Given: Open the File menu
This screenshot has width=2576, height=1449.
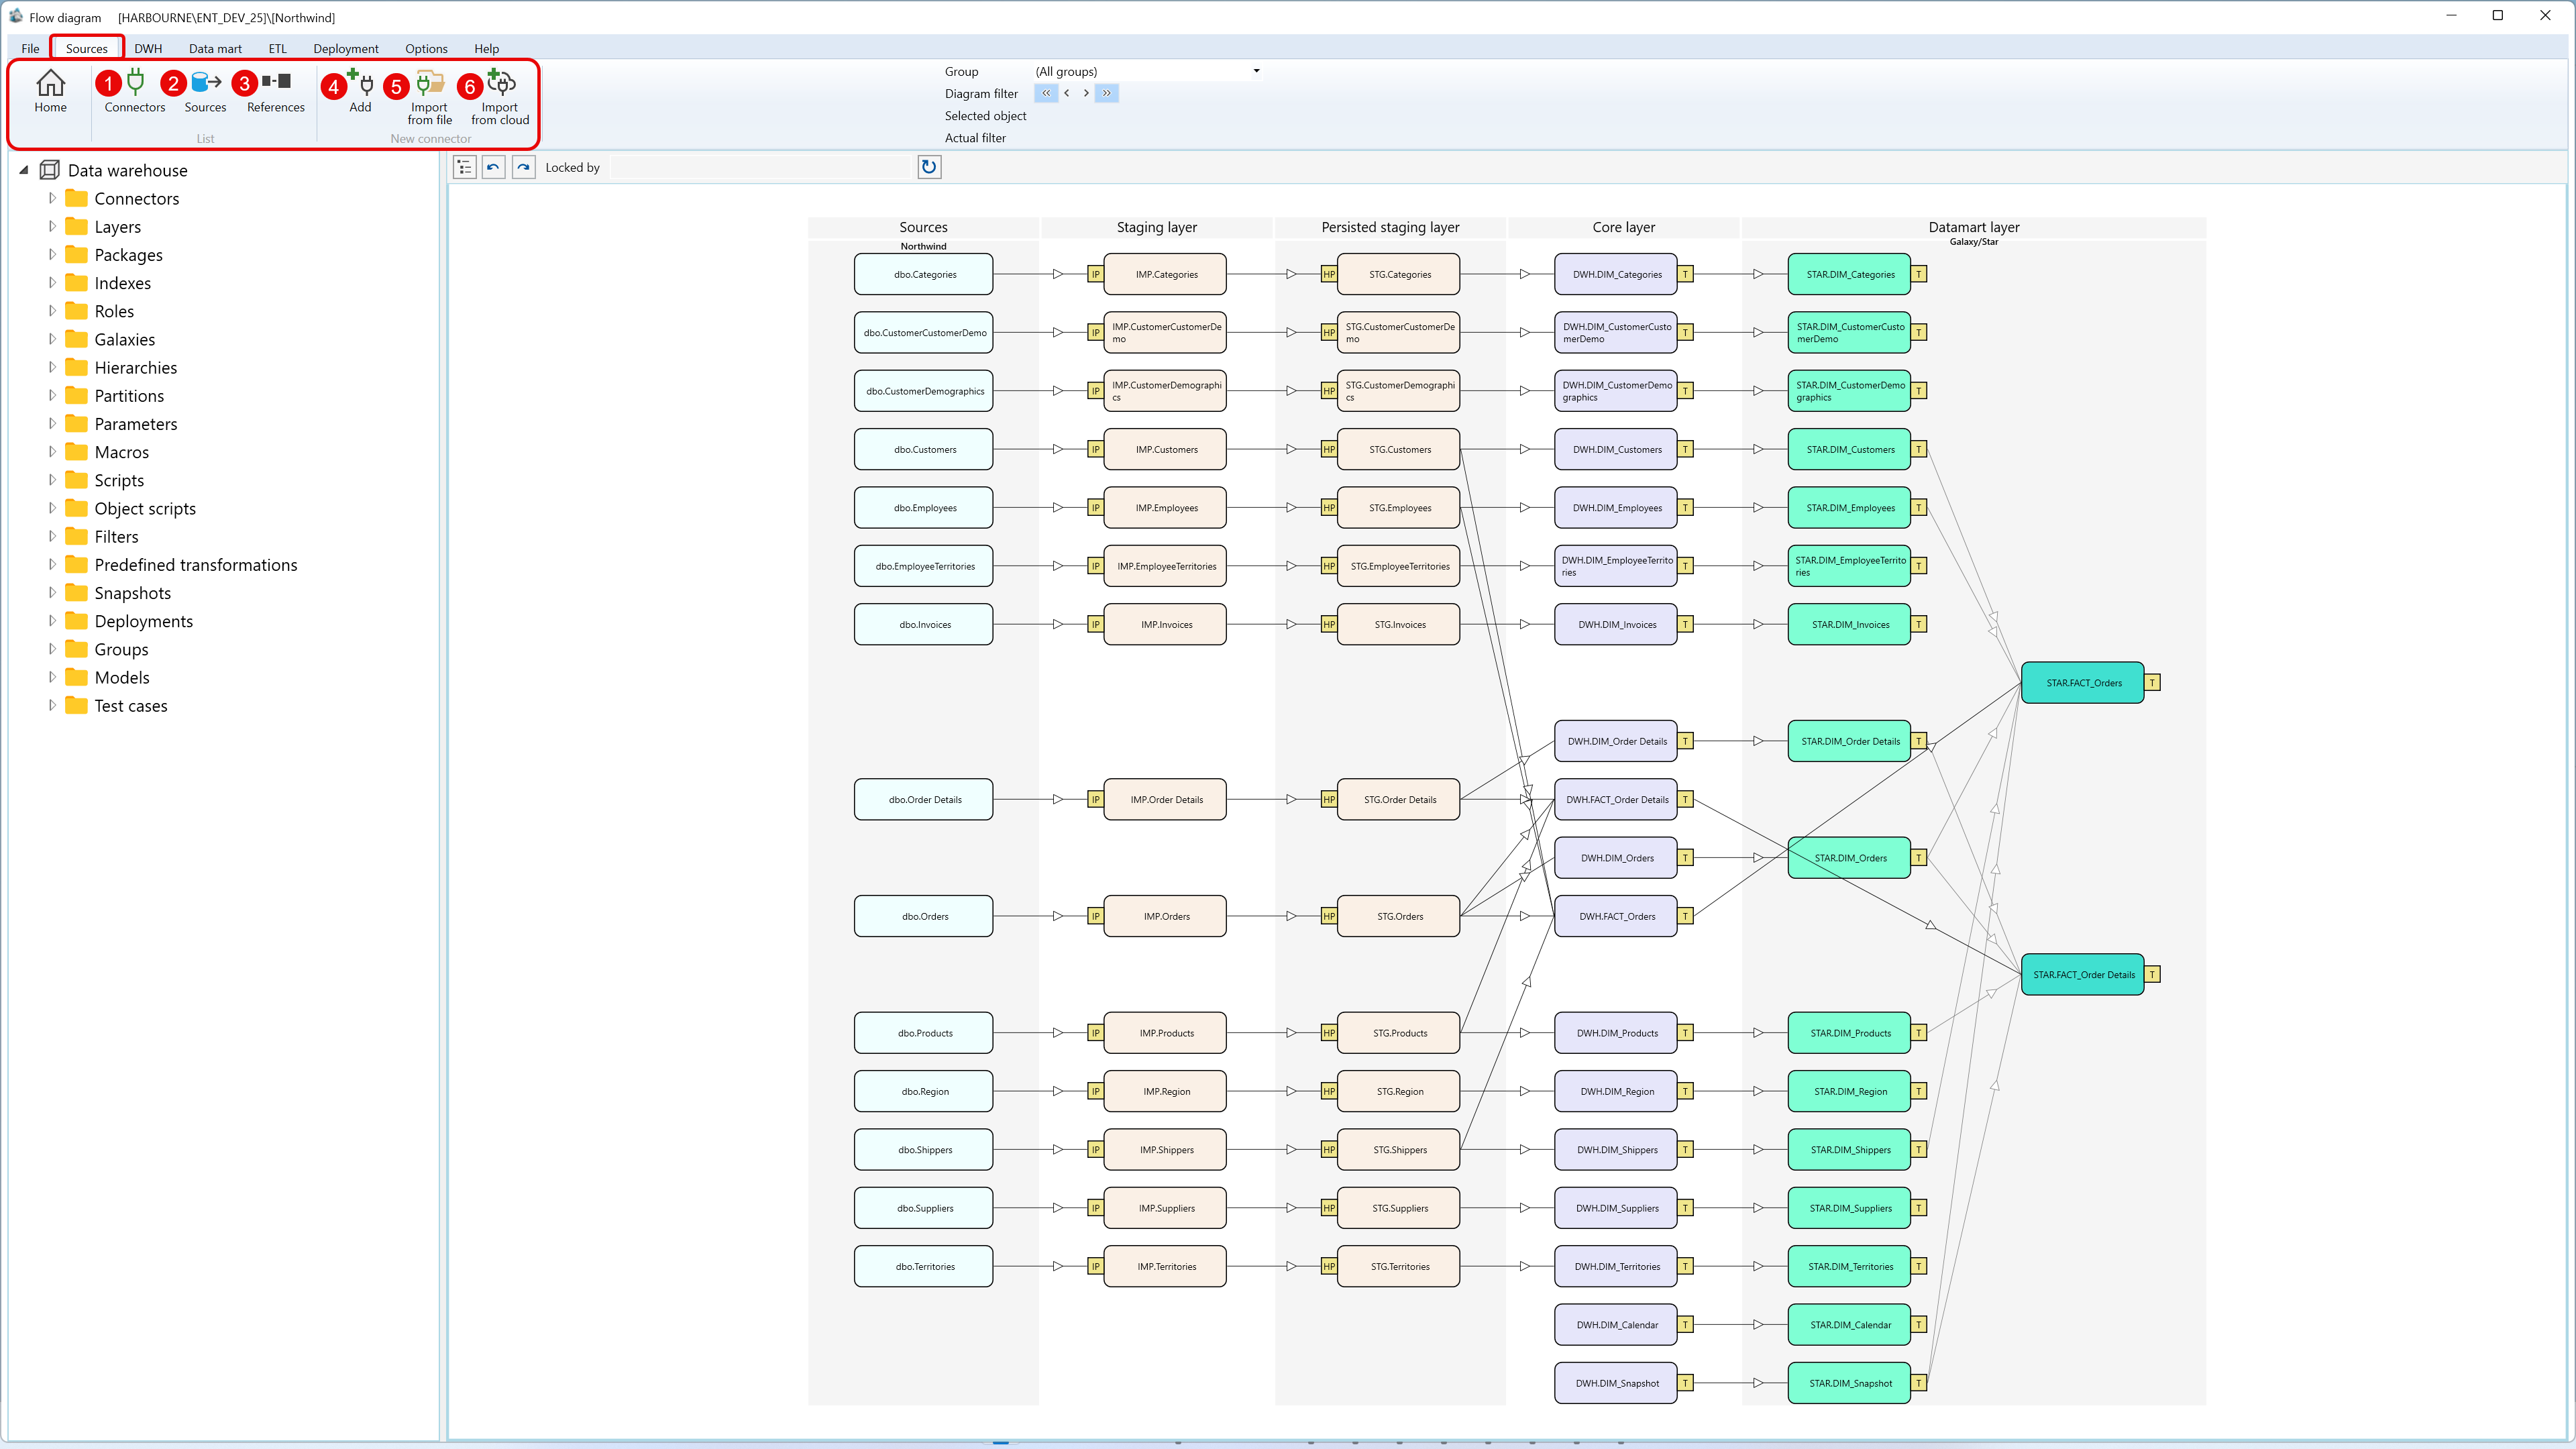Looking at the screenshot, I should click(30, 48).
